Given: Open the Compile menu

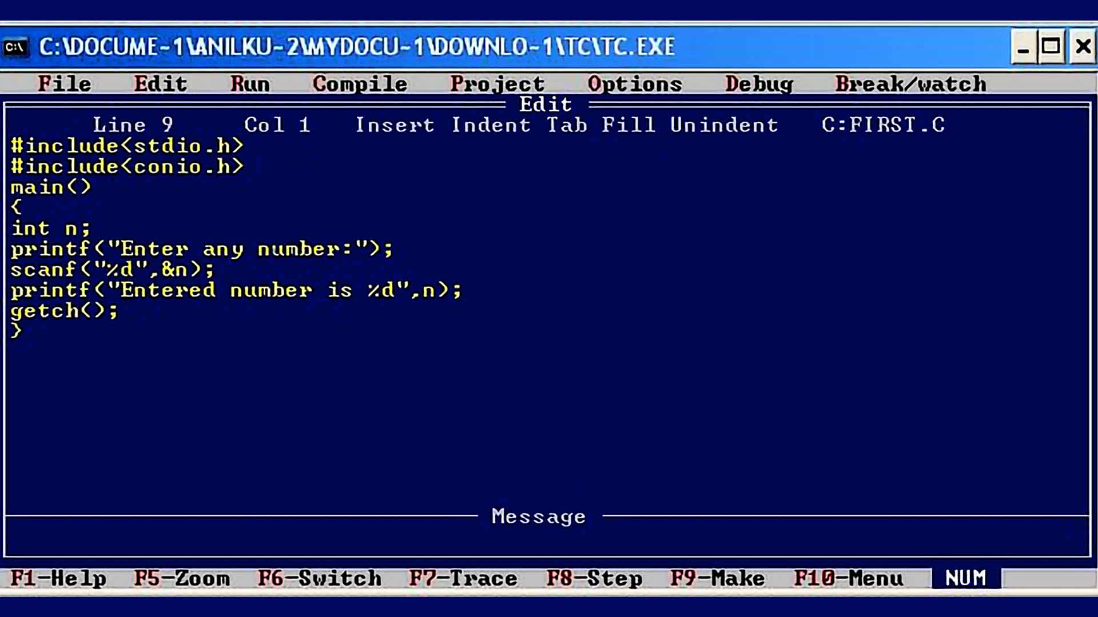Looking at the screenshot, I should [x=360, y=84].
